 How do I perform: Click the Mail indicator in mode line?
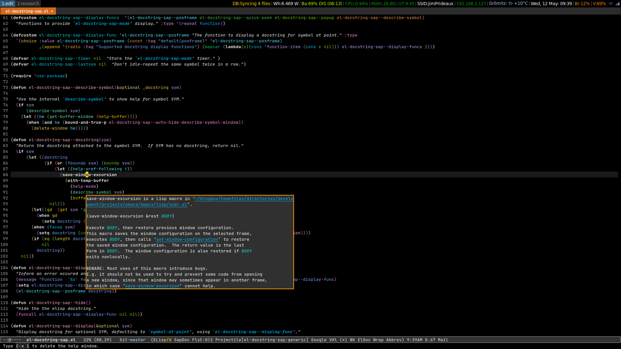(443, 340)
